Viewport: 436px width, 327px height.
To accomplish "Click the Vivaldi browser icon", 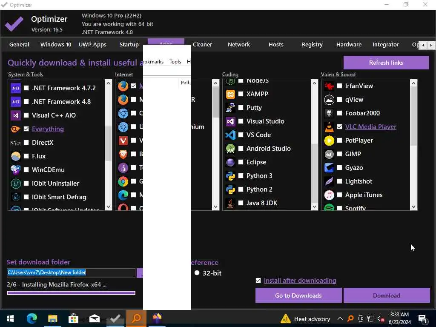I will [123, 141].
